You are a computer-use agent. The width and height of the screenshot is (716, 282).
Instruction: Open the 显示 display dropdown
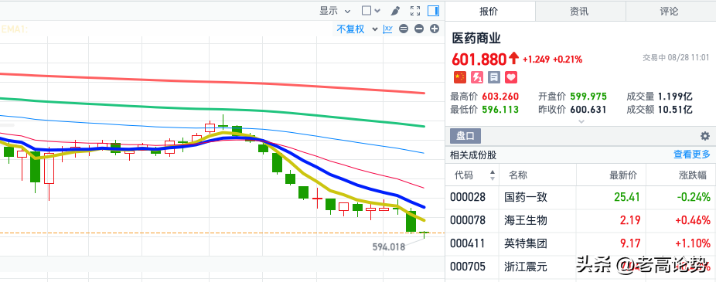(334, 11)
